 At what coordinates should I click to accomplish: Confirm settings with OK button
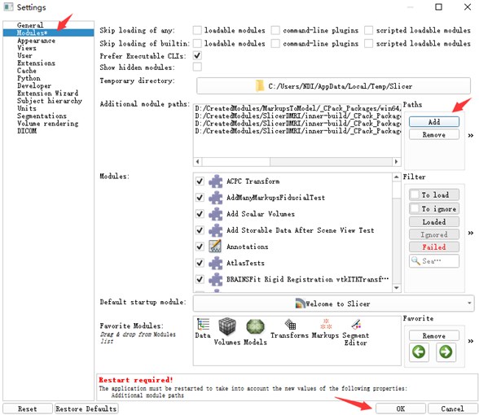tap(401, 408)
